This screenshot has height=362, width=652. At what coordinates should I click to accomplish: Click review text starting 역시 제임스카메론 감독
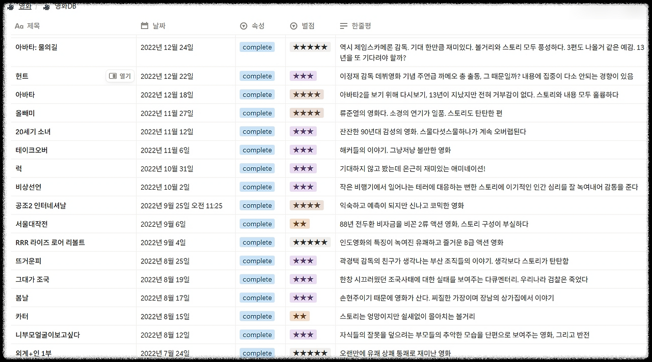click(492, 53)
